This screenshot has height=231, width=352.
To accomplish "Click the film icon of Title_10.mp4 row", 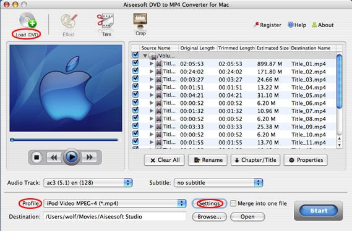I will (159, 135).
